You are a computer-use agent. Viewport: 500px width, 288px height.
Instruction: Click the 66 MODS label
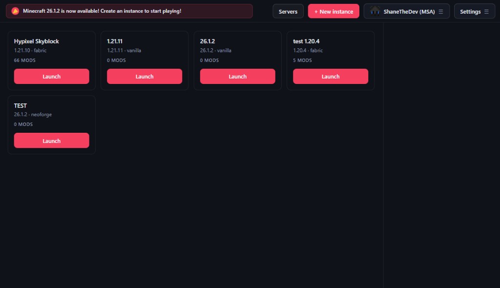[24, 60]
